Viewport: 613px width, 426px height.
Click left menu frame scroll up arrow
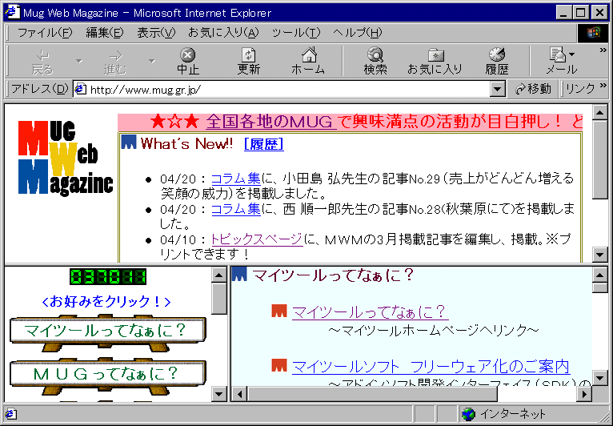click(219, 275)
